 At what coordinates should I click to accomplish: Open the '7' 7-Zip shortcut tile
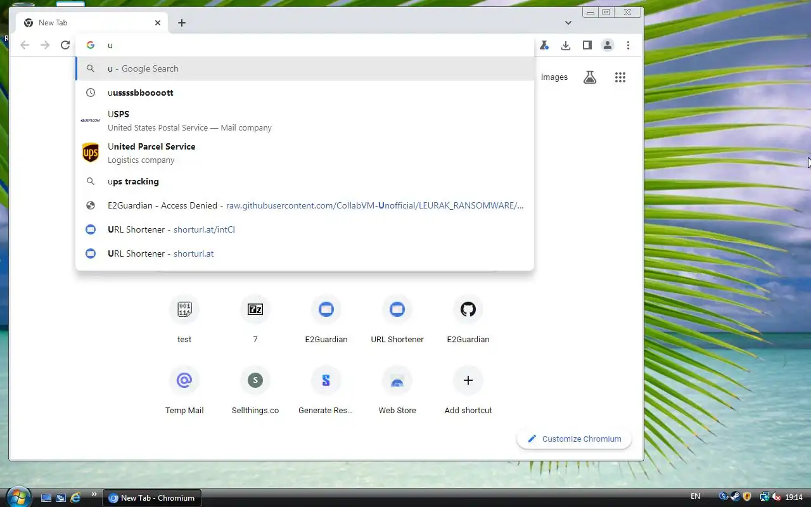coord(255,319)
